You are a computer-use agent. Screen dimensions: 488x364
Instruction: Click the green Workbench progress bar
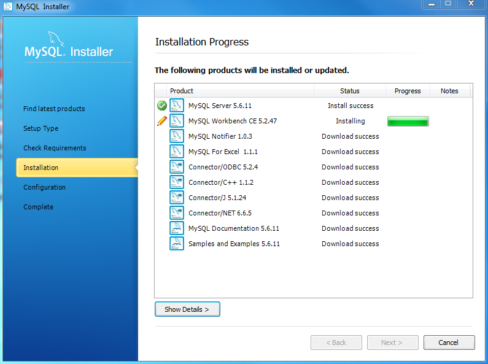[408, 122]
